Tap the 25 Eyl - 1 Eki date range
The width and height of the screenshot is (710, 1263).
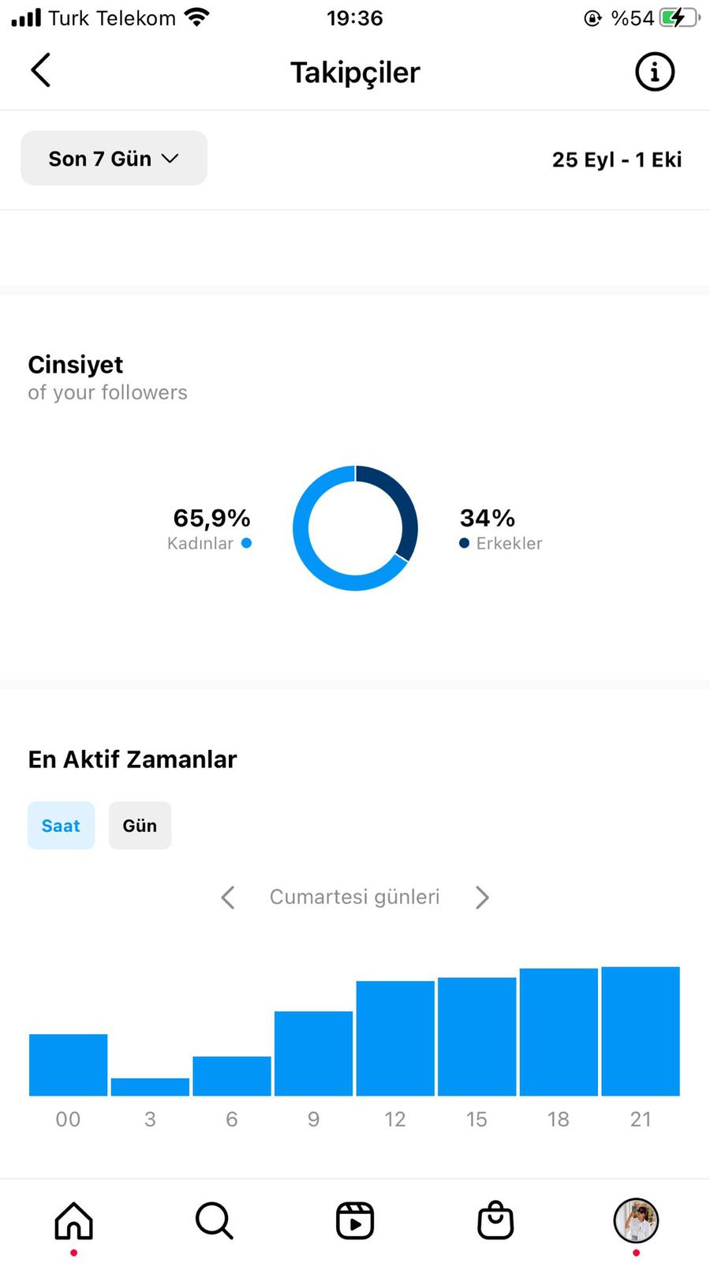tap(617, 159)
